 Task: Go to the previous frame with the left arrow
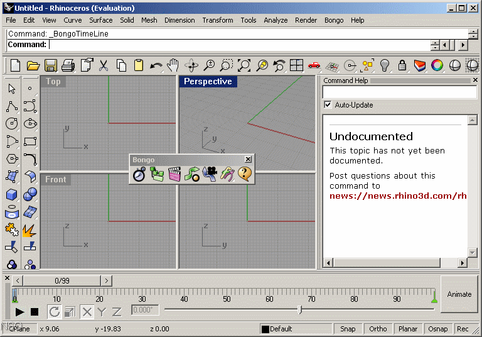tap(18, 280)
